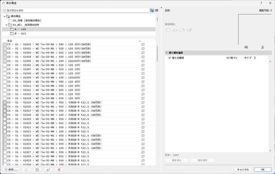Image resolution: width=275 pixels, height=174 pixels.
Task: Click the 複合構造を検索 search field
Action: point(76,11)
